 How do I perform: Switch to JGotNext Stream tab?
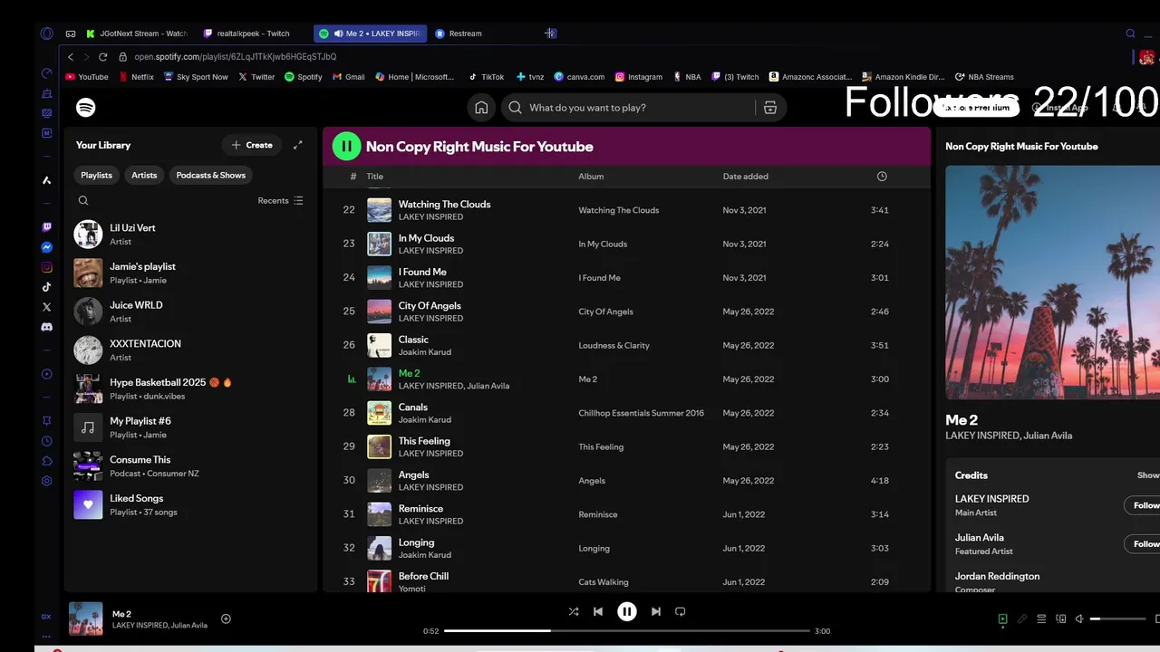pos(138,34)
